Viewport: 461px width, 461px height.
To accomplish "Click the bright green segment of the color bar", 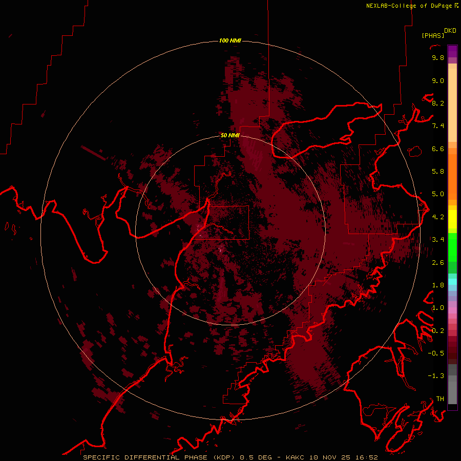I will tap(452, 247).
